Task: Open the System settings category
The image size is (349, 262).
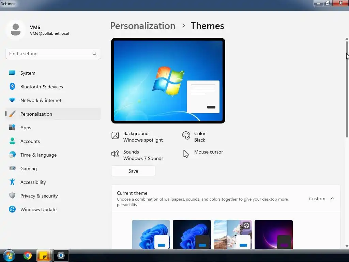Action: [53, 73]
